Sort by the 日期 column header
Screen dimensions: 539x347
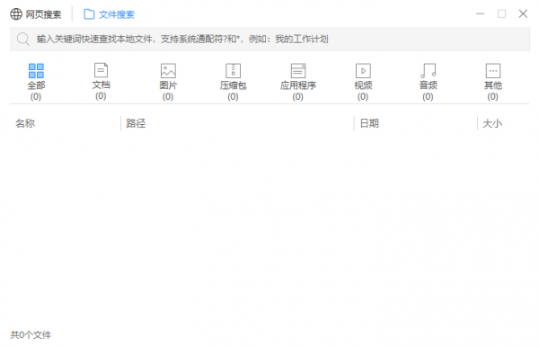pyautogui.click(x=369, y=123)
